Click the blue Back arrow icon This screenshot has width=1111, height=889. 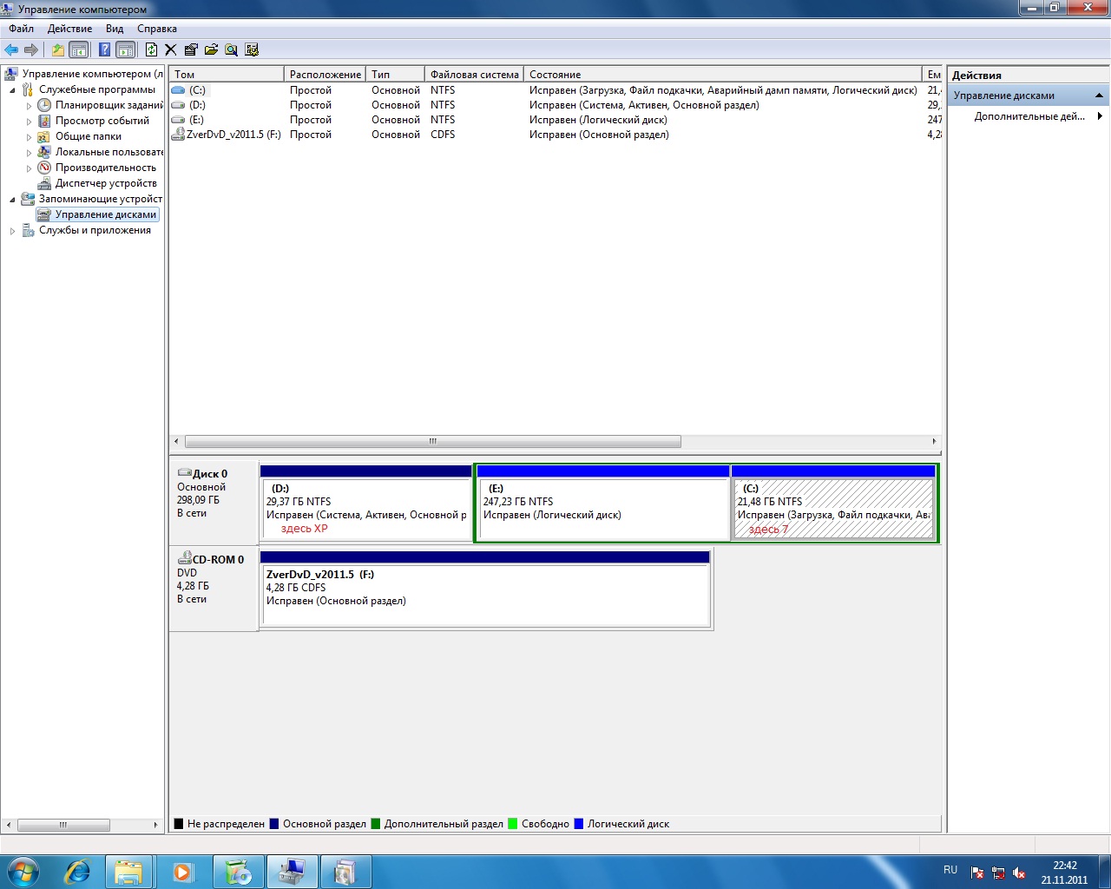(11, 49)
